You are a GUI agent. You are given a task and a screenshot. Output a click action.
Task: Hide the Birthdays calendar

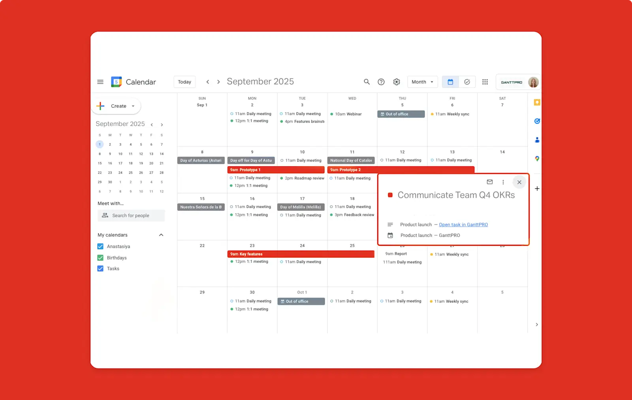click(x=100, y=257)
